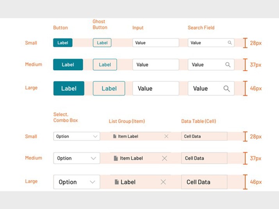Image resolution: width=279 pixels, height=209 pixels.
Task: Click the small search field magnifier icon
Action: point(230,43)
